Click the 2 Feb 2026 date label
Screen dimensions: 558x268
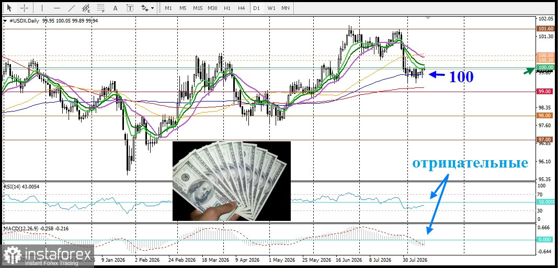click(x=147, y=260)
